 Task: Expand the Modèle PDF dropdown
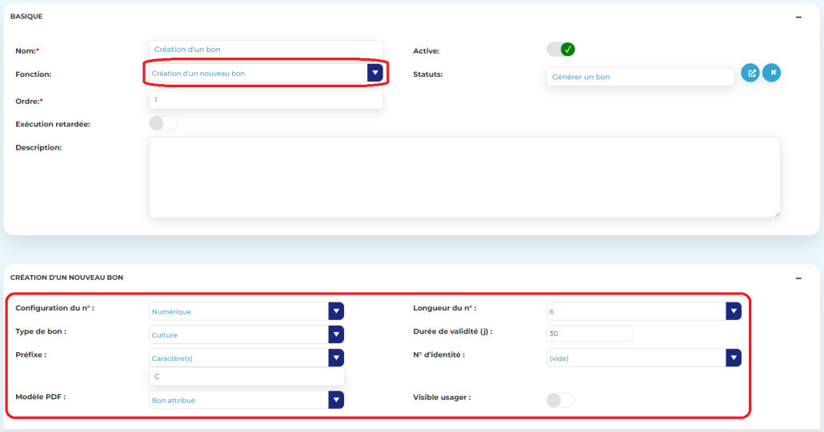(336, 400)
